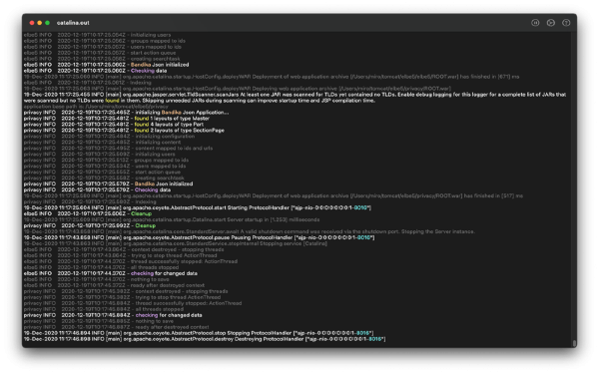
Task: Select elbe5 'start action queue' line
Action: 100,53
